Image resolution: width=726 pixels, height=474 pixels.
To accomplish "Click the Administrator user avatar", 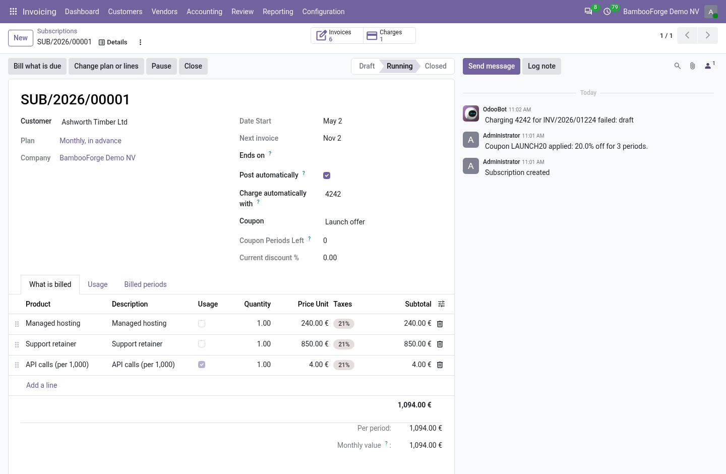I will 711,12.
